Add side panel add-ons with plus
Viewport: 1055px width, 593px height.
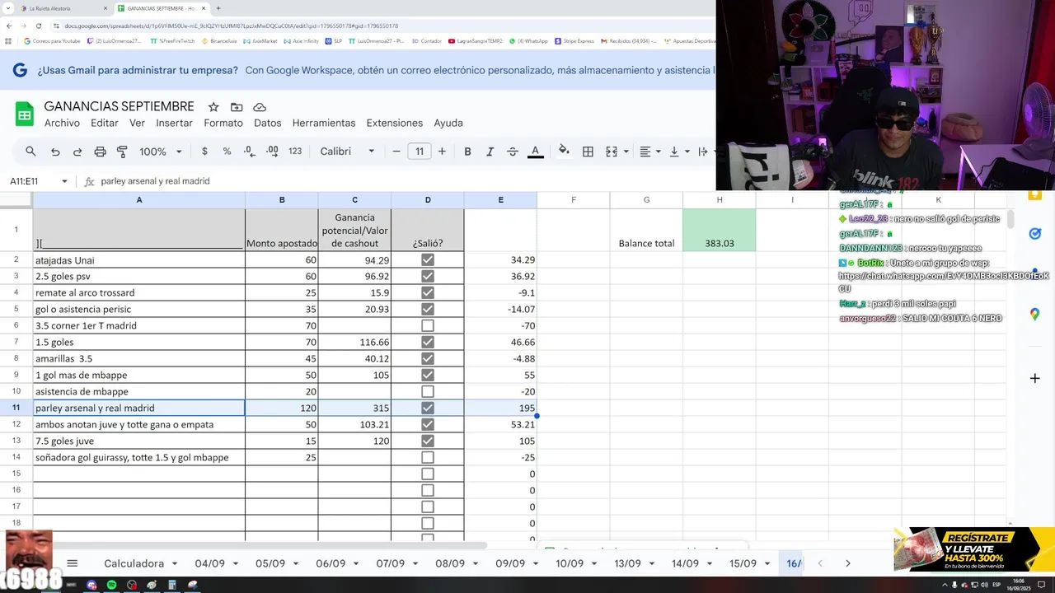tap(1035, 378)
